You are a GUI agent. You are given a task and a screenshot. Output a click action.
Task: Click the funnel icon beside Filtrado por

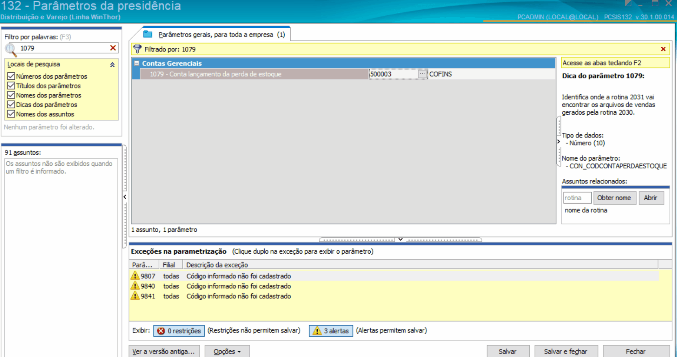coord(137,49)
